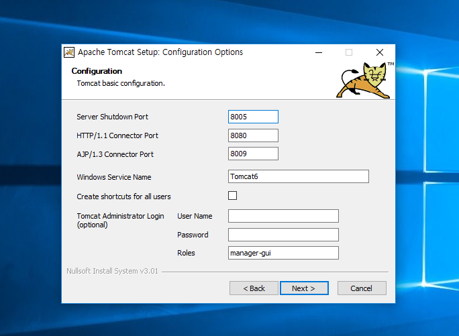Image resolution: width=459 pixels, height=336 pixels.
Task: Click the Tomcat Administrator Login label
Action: (120, 220)
